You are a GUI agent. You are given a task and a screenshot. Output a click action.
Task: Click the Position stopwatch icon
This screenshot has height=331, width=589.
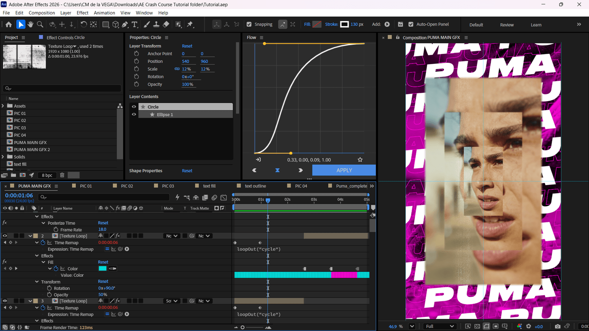136,61
